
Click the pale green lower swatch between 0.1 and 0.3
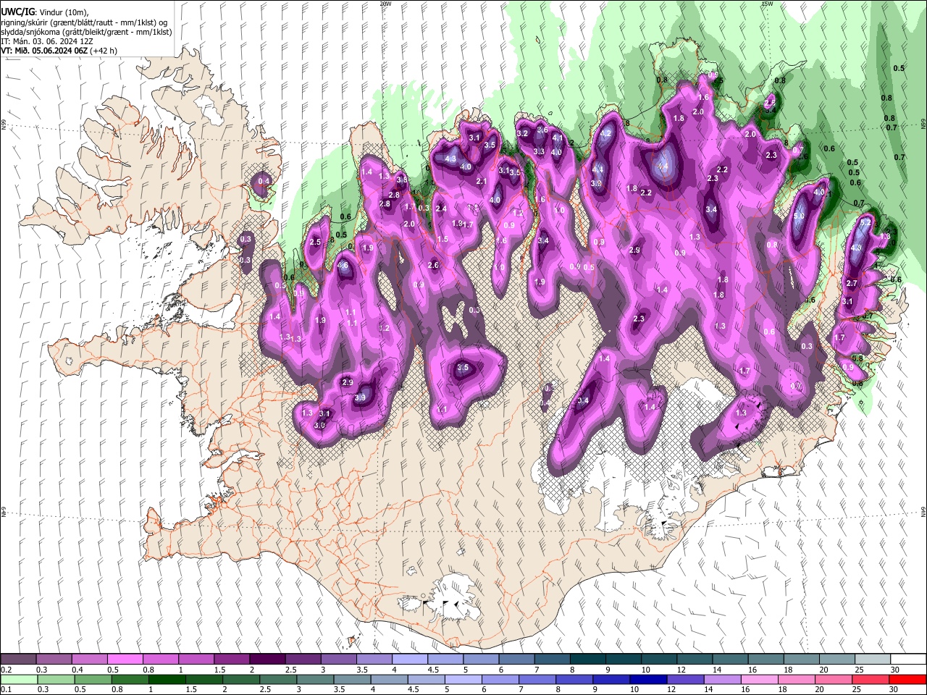18,680
